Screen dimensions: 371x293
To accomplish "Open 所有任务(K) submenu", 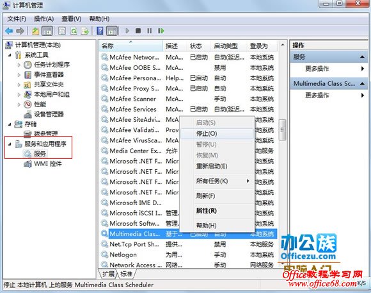I will pyautogui.click(x=217, y=181).
